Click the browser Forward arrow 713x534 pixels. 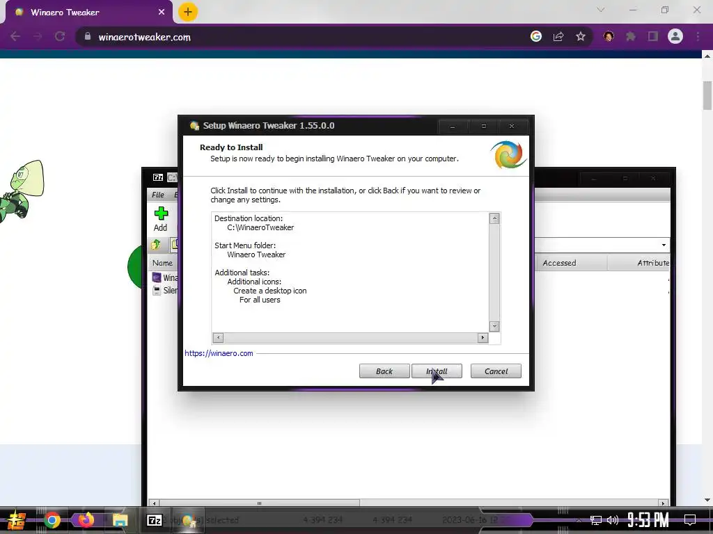[x=38, y=37]
